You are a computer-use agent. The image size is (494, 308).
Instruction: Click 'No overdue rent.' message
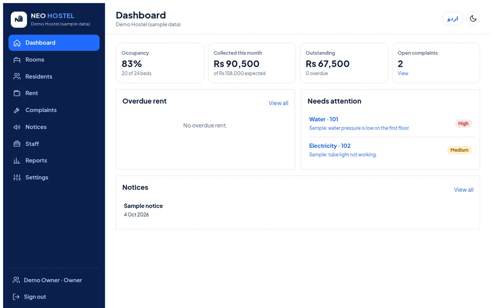click(205, 125)
